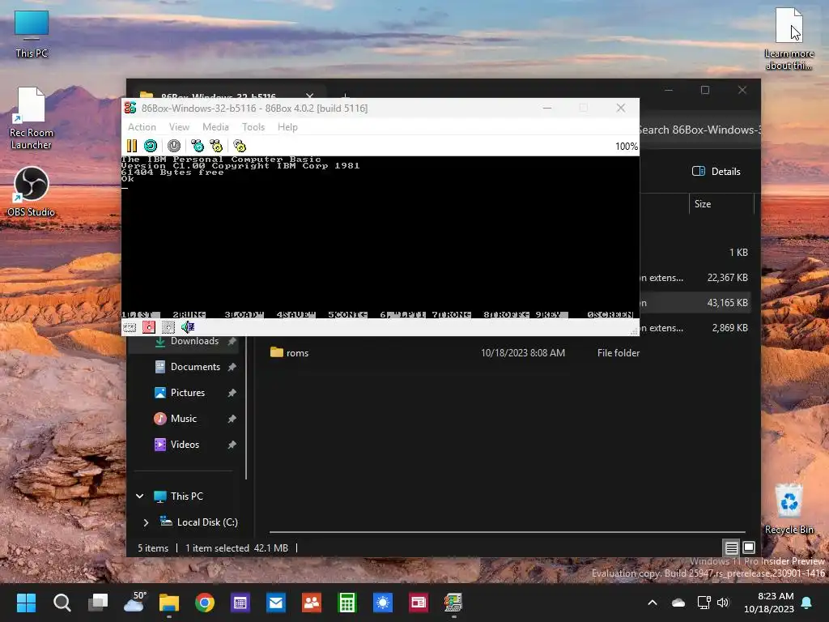Open the Help menu in 86Box

(287, 127)
